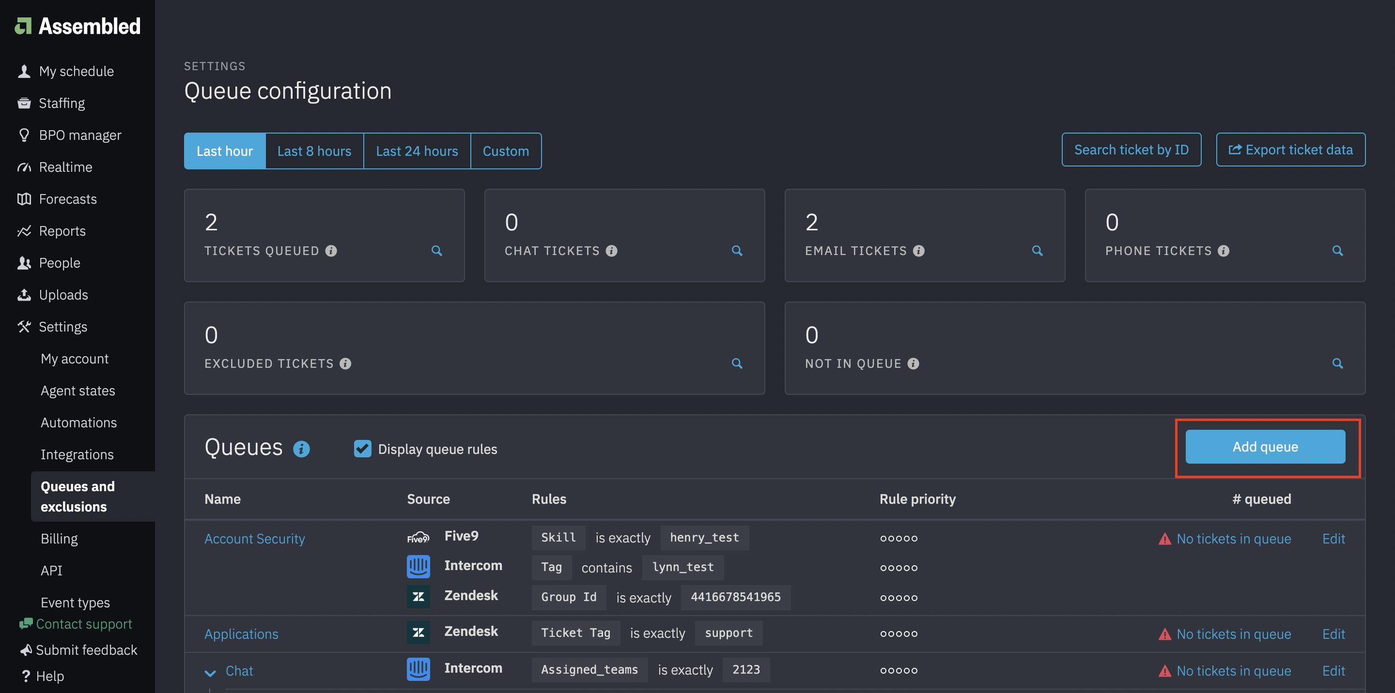The width and height of the screenshot is (1395, 693).
Task: Click the Intercom icon on Chat row
Action: coord(418,669)
